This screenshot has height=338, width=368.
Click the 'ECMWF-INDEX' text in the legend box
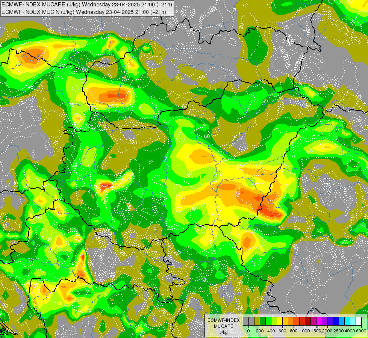pyautogui.click(x=224, y=320)
